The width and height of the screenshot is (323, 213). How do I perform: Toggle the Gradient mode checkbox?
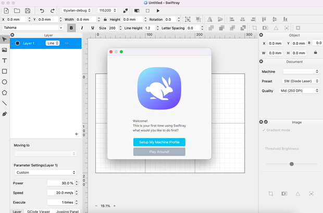(x=264, y=130)
